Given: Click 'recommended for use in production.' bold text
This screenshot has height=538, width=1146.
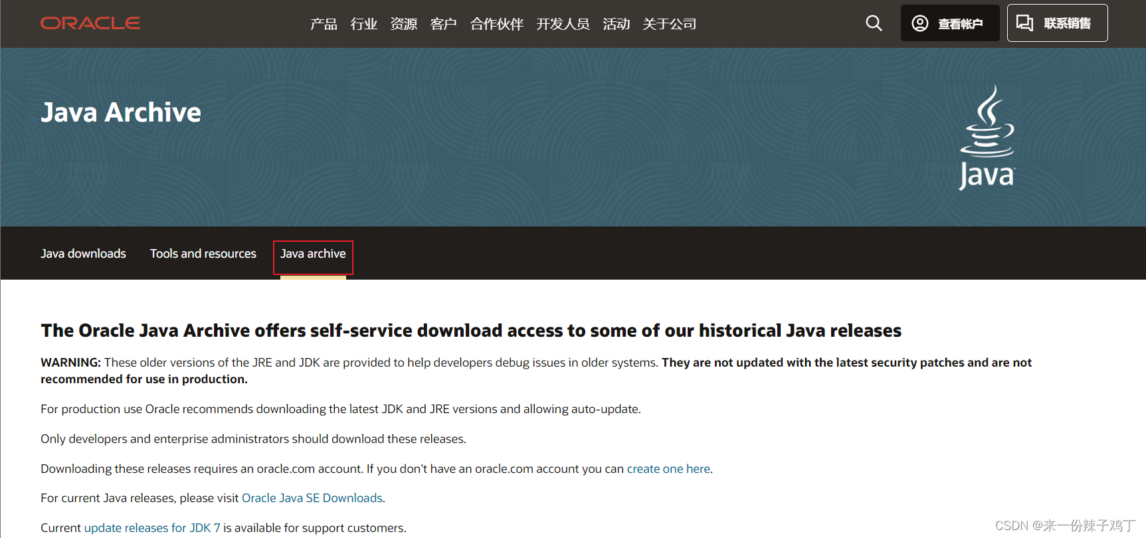Looking at the screenshot, I should (x=144, y=379).
